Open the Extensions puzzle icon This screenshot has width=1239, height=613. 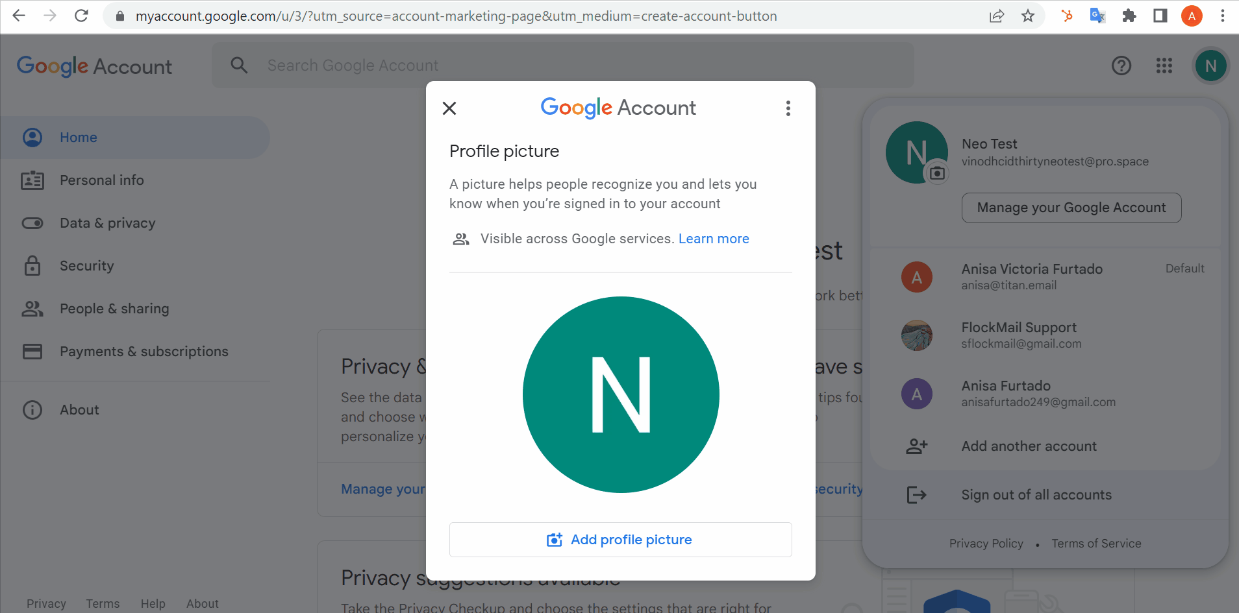tap(1129, 16)
